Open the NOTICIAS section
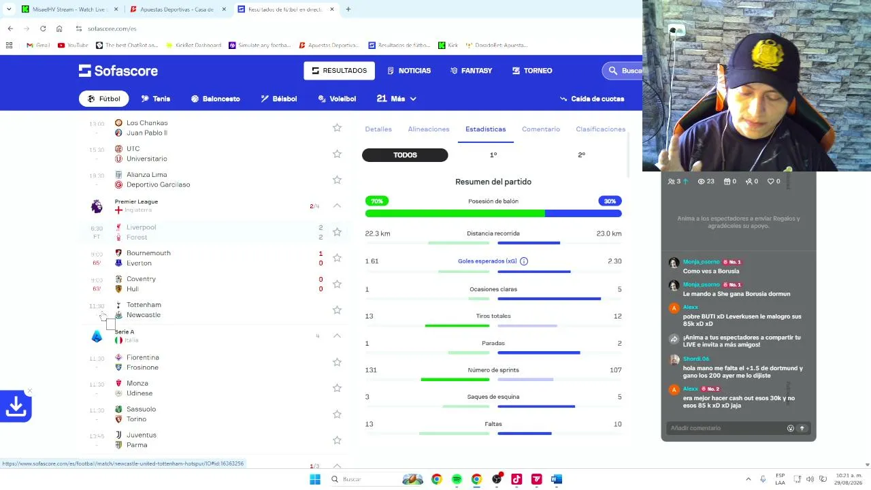The height and width of the screenshot is (490, 871). [409, 71]
